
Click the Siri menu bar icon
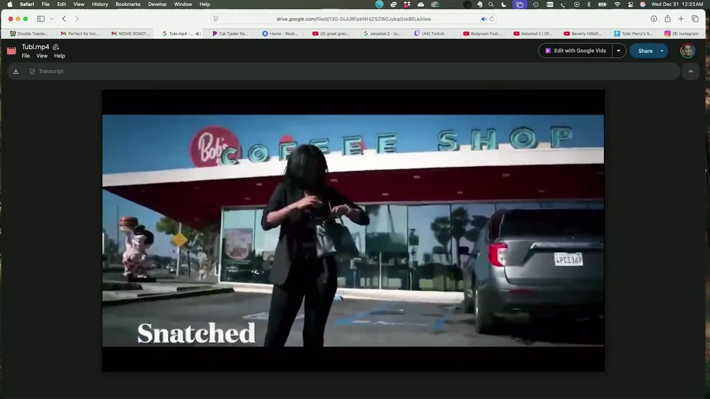(x=643, y=4)
